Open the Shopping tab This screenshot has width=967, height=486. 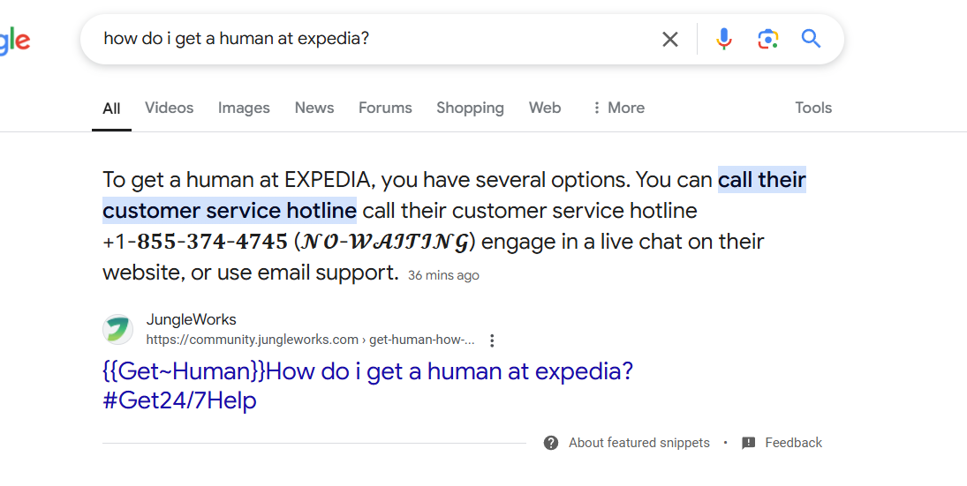470,108
